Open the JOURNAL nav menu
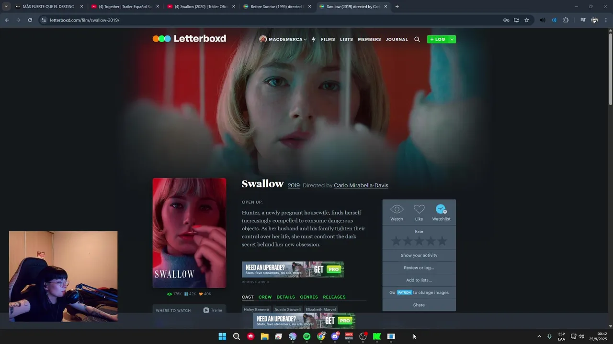 pos(397,39)
